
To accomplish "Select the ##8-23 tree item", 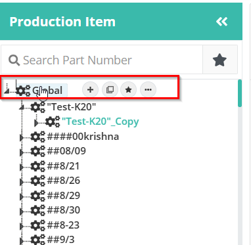I will coord(63,225).
